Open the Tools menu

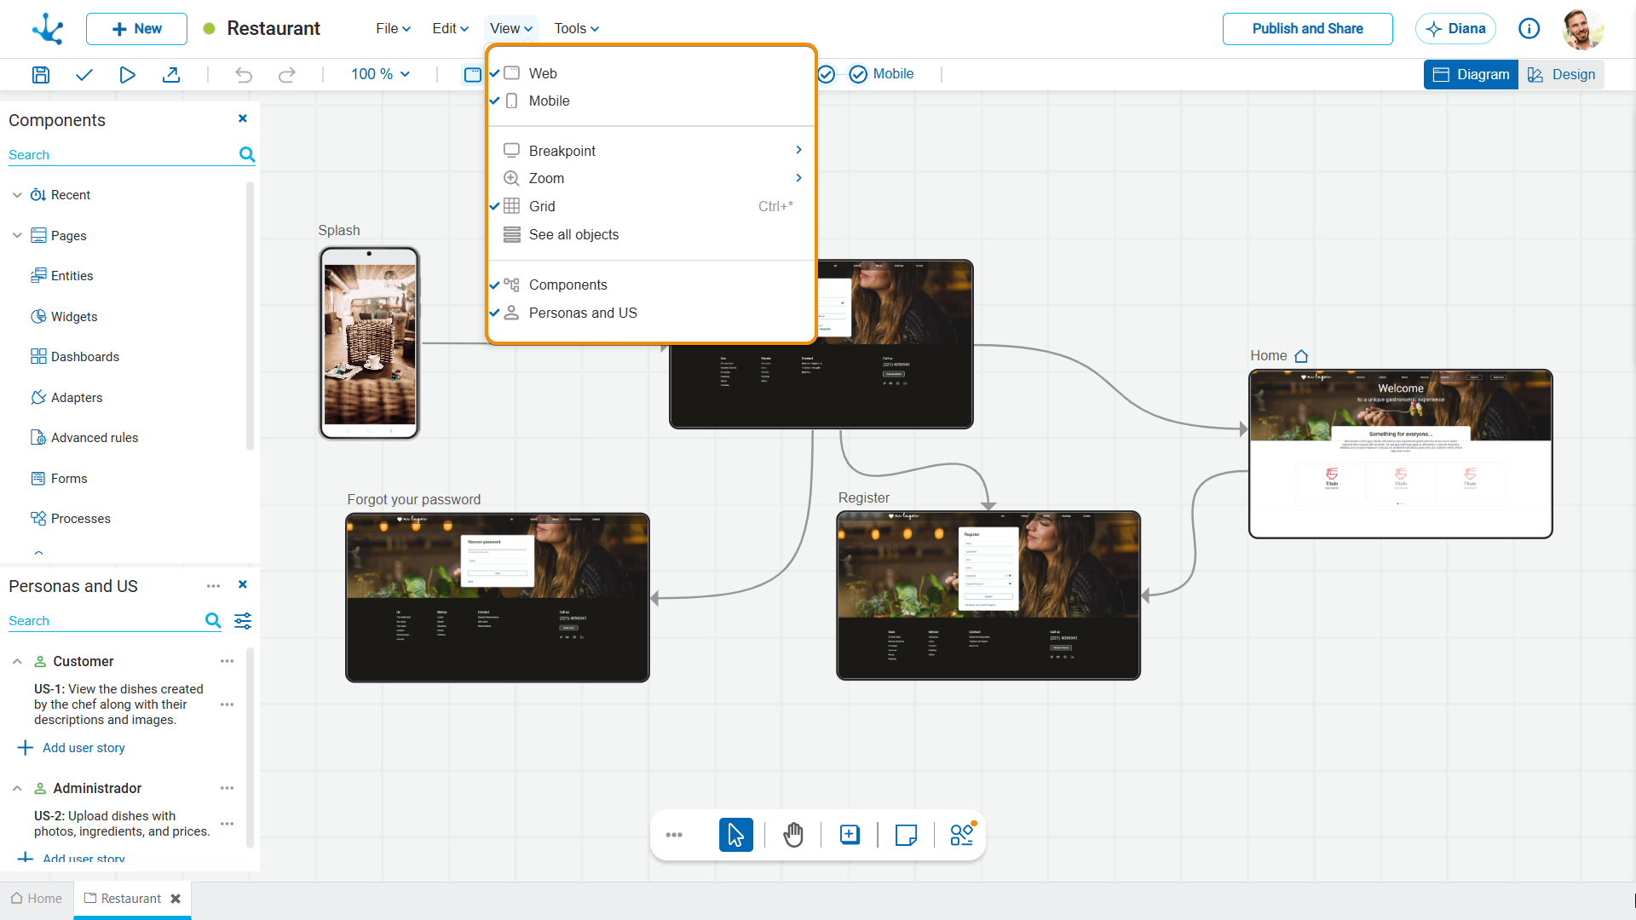coord(577,29)
